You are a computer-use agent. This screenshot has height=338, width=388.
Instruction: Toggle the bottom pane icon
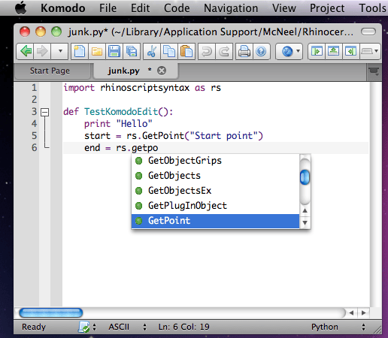pos(334,51)
